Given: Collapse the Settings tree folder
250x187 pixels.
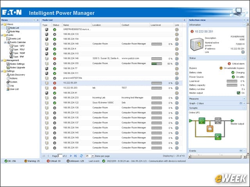Looking at the screenshot, I should coord(2,71).
